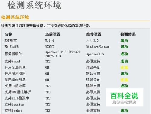Click 必须支持 in 支持Socket row

[93, 111]
